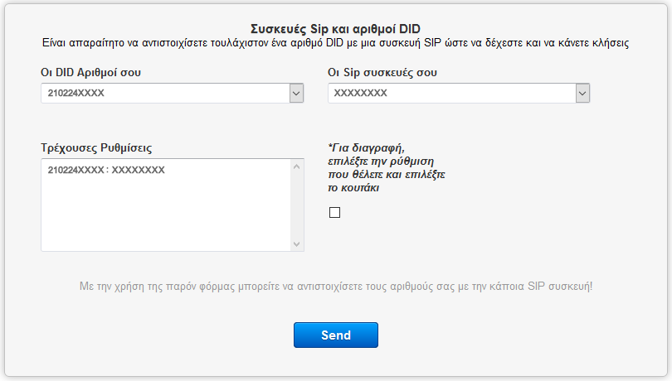Click the settings list scrollbar track
This screenshot has width=672, height=381.
tap(297, 207)
